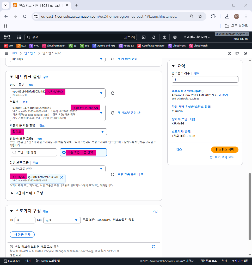
Task: Open the gp3 volume type dropdown
Action: click(x=62, y=220)
